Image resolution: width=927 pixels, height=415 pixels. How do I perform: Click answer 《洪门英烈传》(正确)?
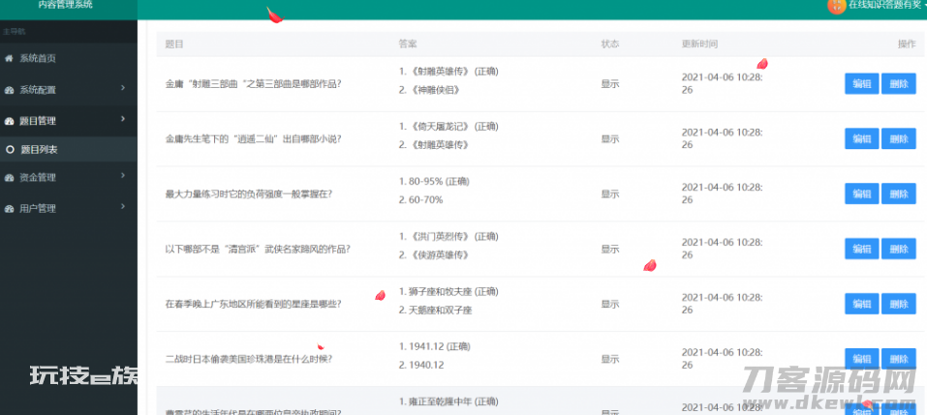tap(448, 236)
